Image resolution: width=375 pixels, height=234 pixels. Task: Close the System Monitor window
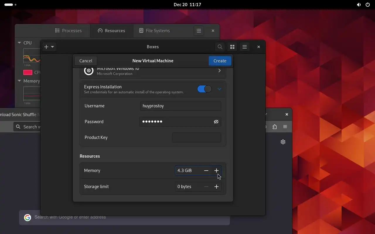click(213, 31)
